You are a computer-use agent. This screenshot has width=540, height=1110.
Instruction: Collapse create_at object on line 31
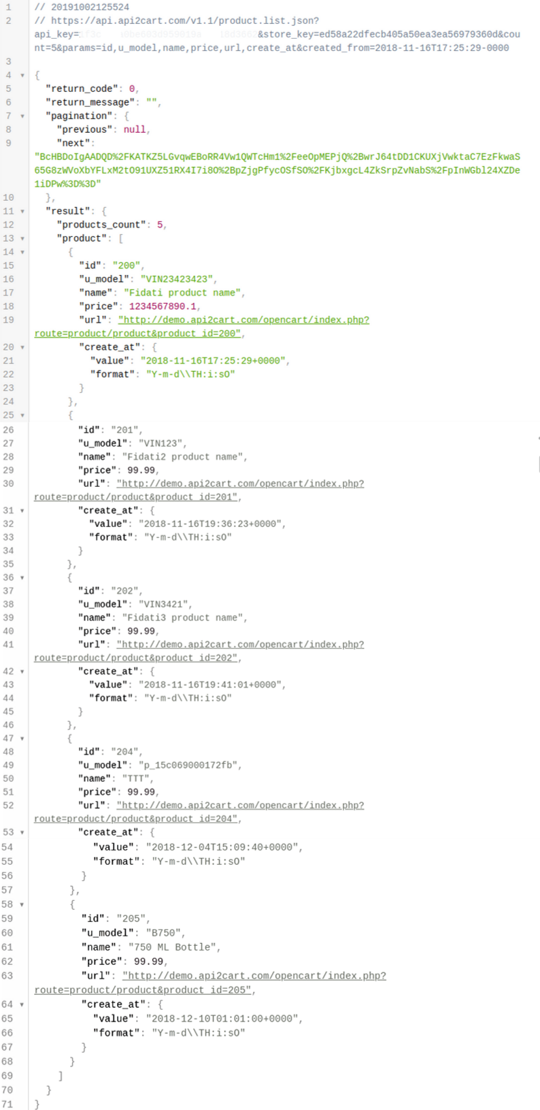pos(22,511)
